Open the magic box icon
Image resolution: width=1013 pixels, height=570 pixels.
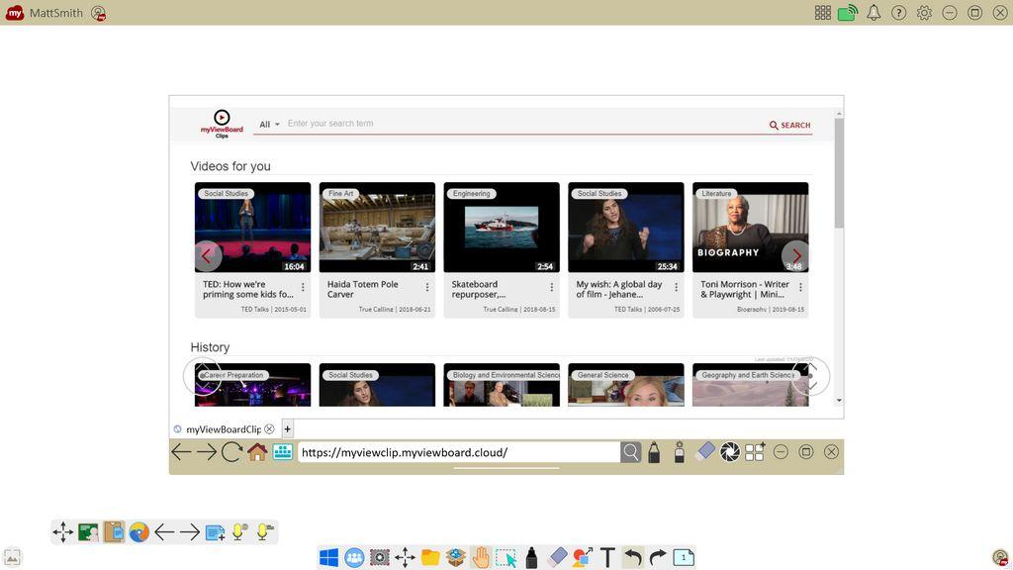click(x=455, y=557)
